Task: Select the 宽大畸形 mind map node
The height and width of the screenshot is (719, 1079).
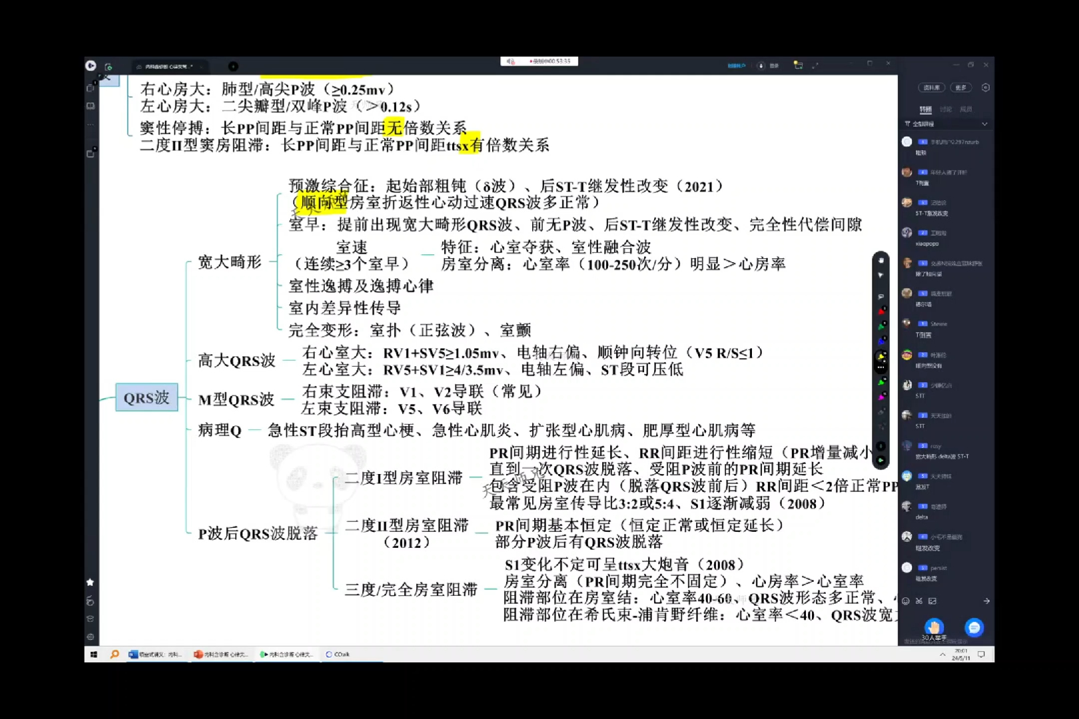Action: click(230, 262)
